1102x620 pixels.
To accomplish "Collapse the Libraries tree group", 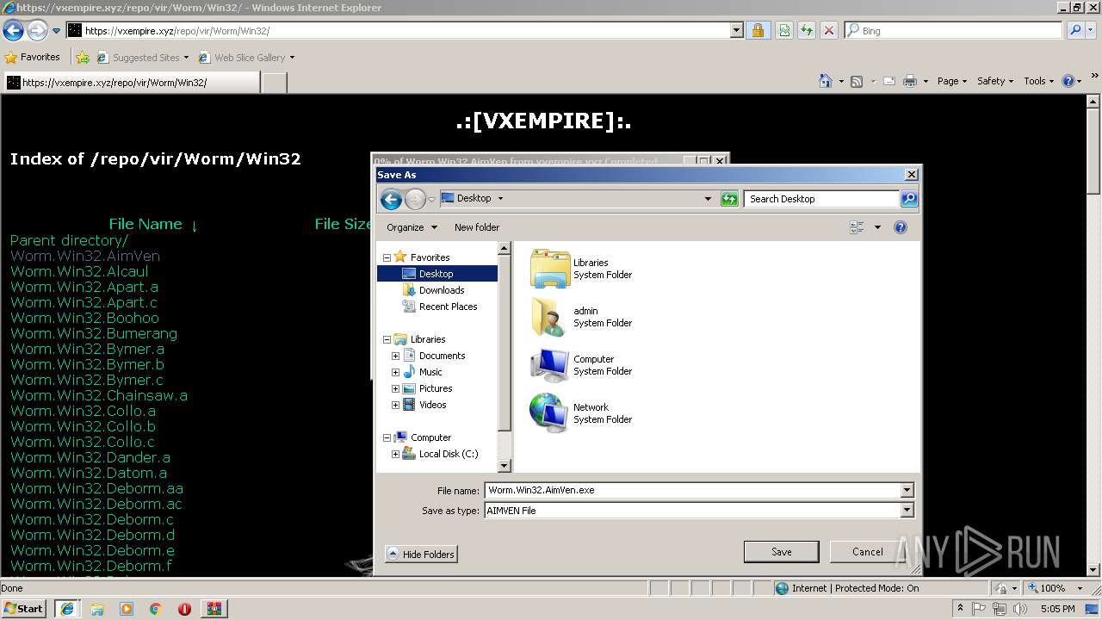I will tap(387, 339).
